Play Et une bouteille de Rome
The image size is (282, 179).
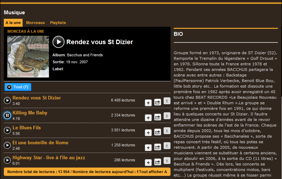pos(7,145)
